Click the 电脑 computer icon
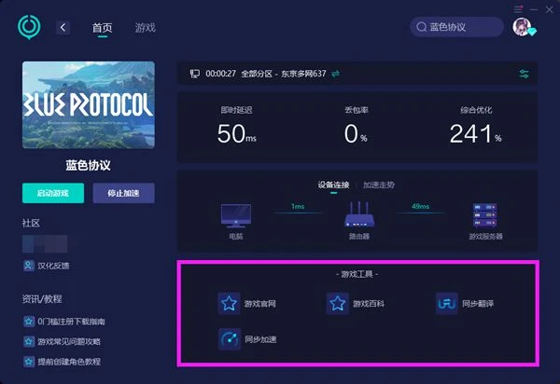The width and height of the screenshot is (560, 384). [236, 215]
